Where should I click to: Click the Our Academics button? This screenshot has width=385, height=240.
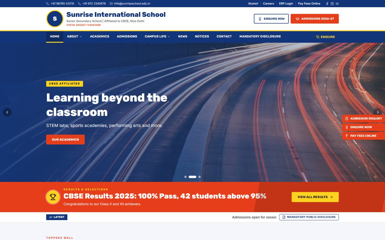pyautogui.click(x=65, y=139)
